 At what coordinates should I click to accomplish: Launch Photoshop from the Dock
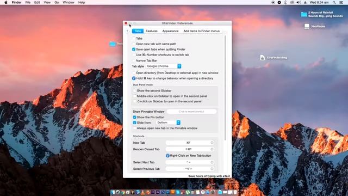pyautogui.click(x=163, y=192)
